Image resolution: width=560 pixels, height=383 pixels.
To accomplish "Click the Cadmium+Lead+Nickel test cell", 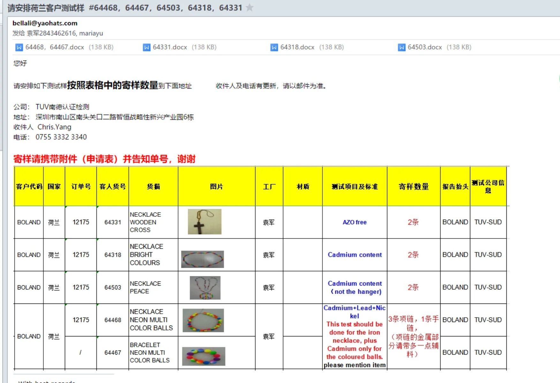I will point(355,336).
